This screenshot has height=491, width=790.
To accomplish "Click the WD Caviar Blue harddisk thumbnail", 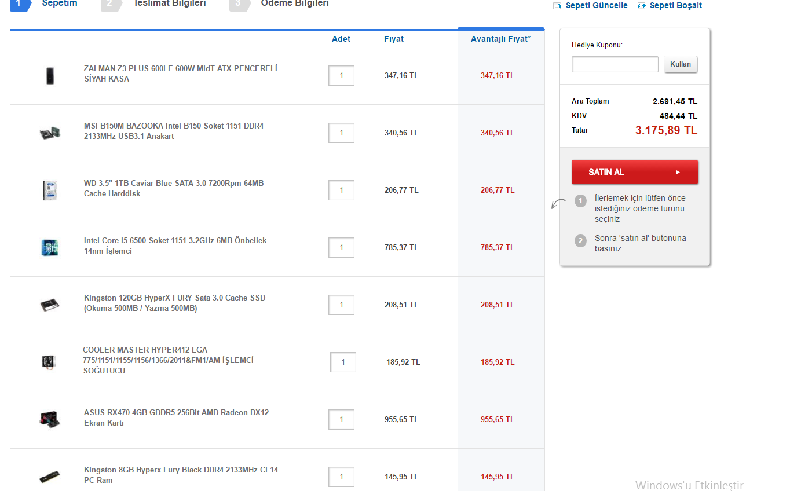I will pyautogui.click(x=50, y=190).
